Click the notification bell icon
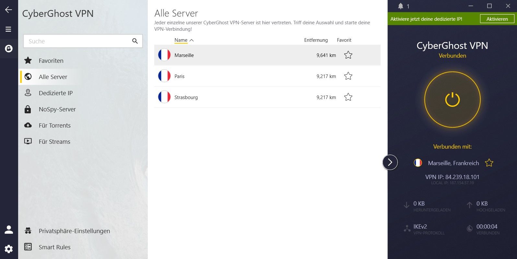The width and height of the screenshot is (517, 259). [401, 6]
